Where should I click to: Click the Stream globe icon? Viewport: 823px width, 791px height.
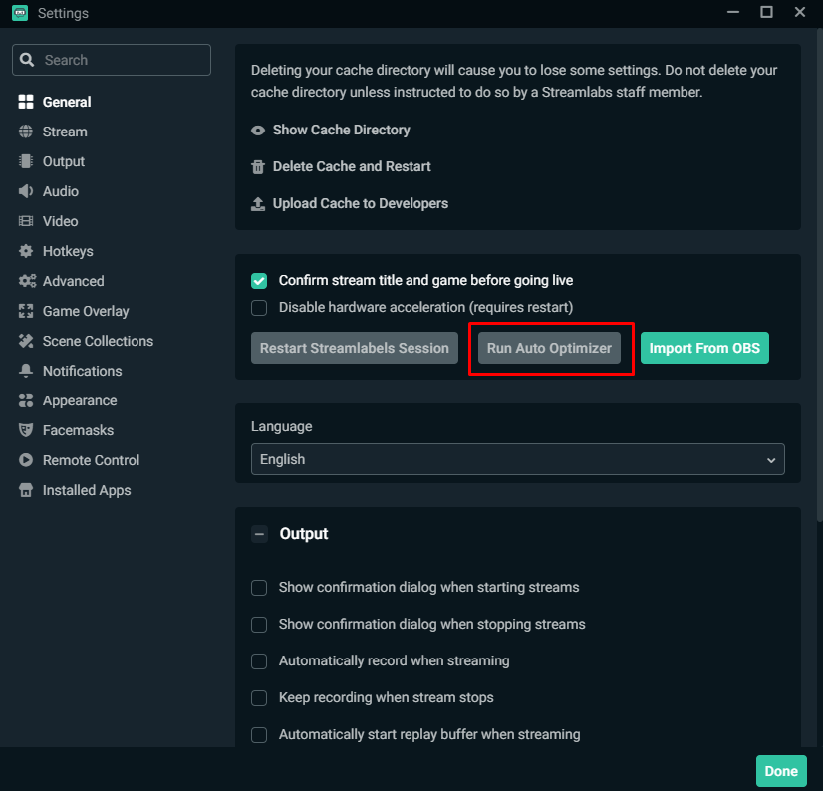click(x=26, y=132)
